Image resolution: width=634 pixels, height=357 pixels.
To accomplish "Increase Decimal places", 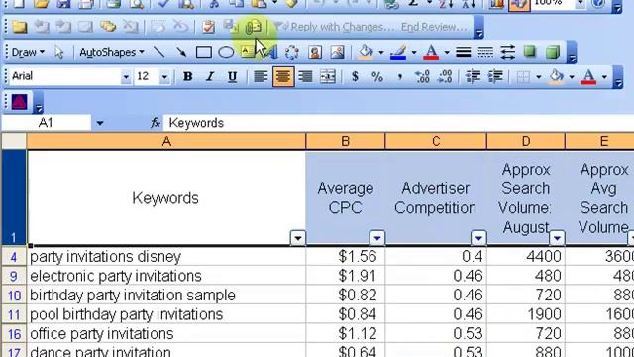I will pos(423,76).
